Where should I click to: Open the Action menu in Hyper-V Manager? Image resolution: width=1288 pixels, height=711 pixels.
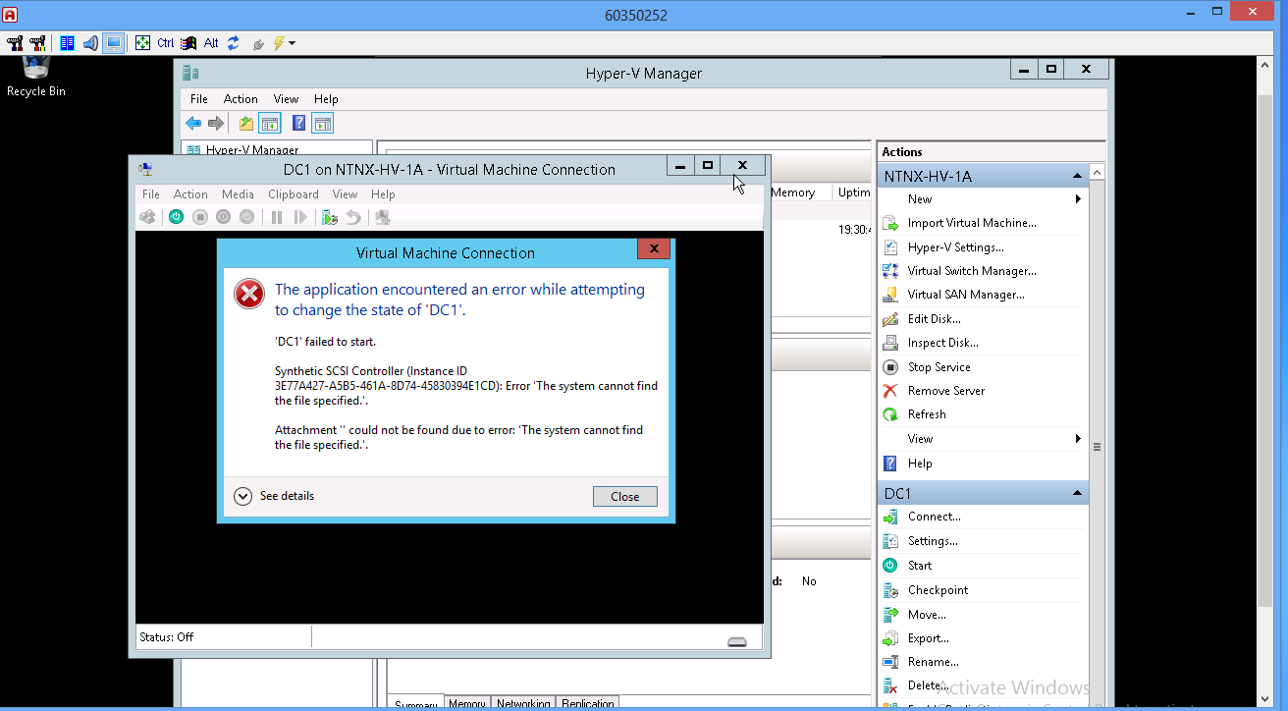(241, 99)
